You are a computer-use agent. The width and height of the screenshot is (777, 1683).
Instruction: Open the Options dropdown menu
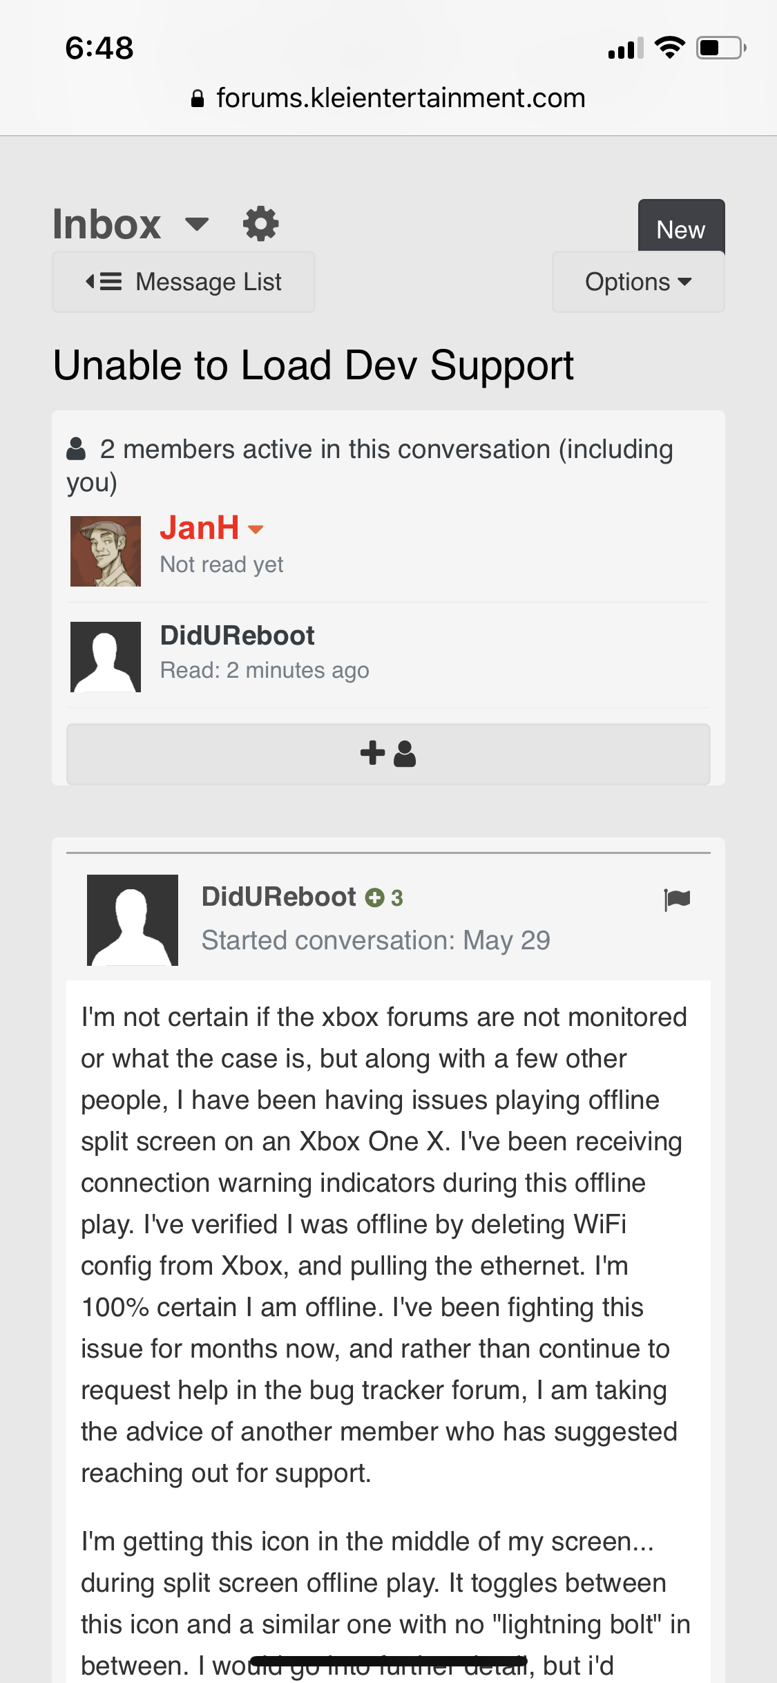(x=638, y=282)
